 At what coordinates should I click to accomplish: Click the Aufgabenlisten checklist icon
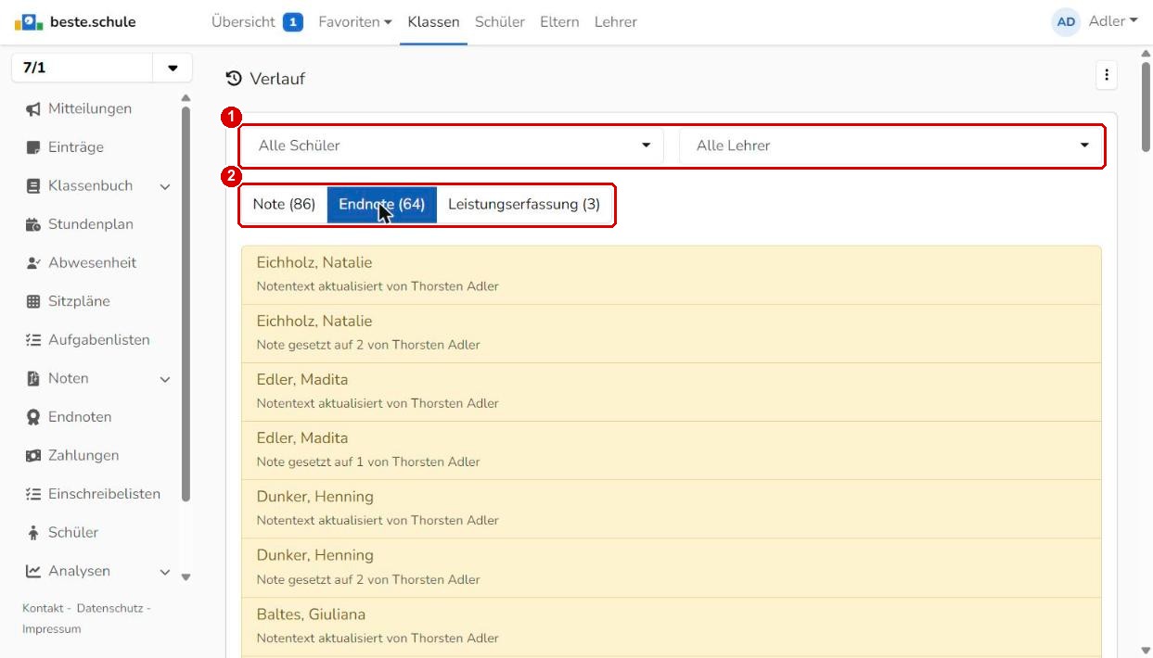tap(33, 340)
